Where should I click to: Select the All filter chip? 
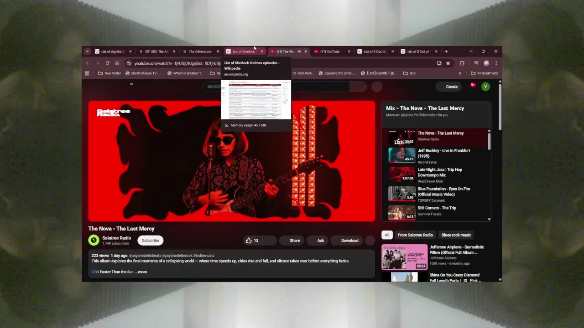tap(387, 235)
